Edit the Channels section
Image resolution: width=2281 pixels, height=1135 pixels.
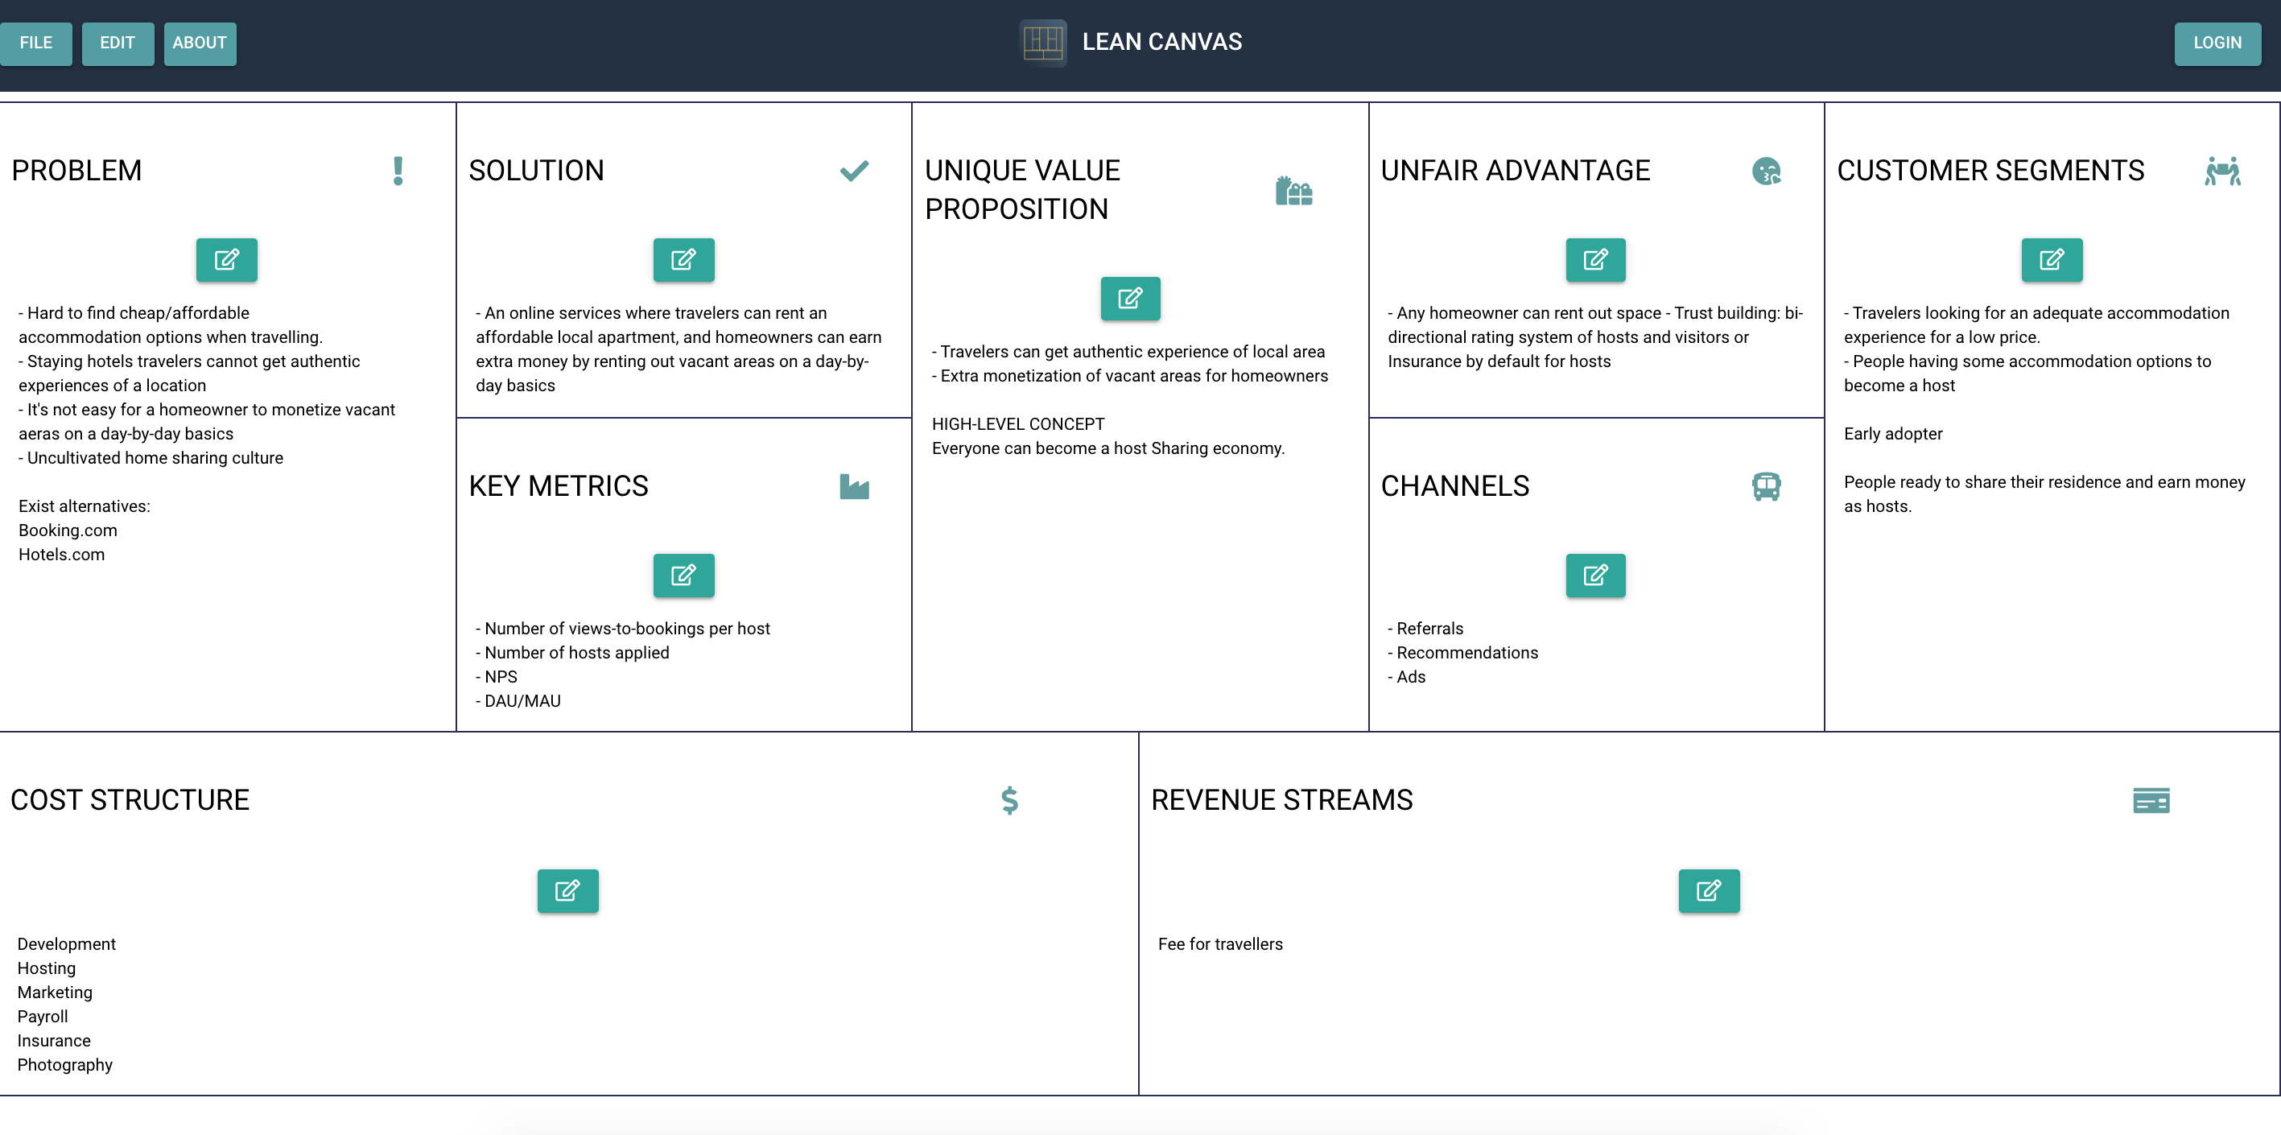pos(1595,576)
